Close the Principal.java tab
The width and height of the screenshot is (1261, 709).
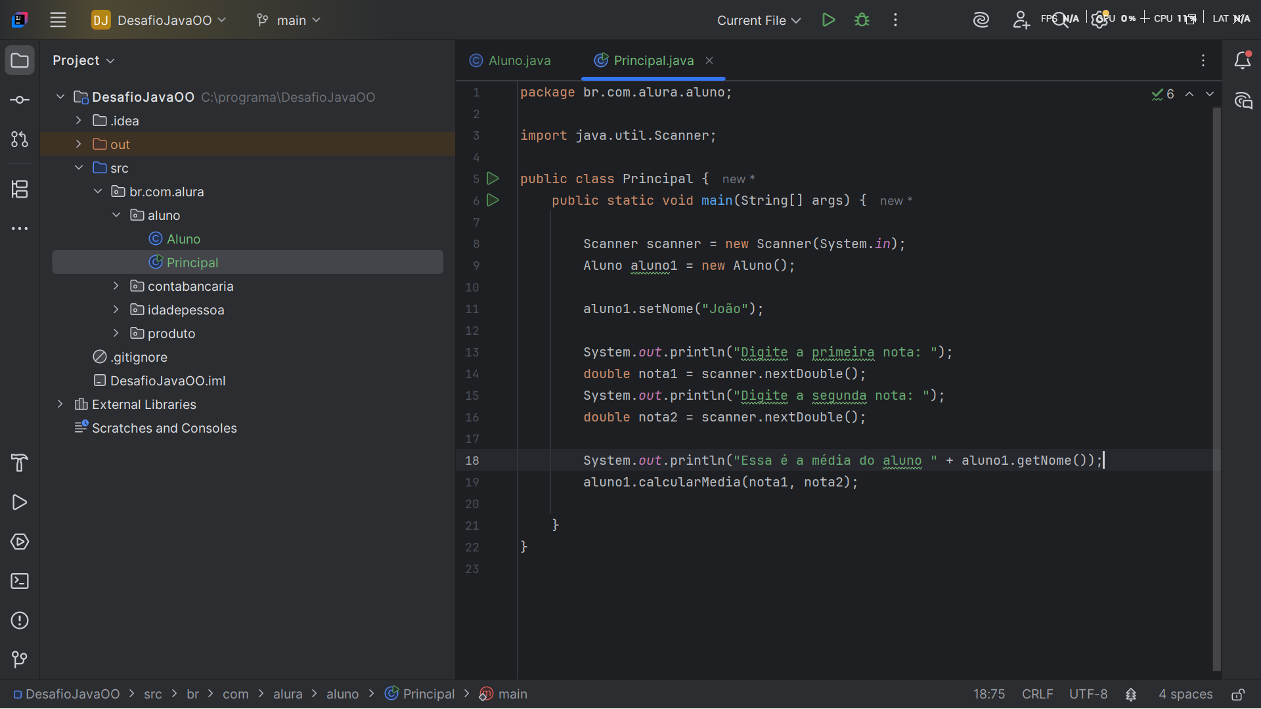tap(709, 60)
